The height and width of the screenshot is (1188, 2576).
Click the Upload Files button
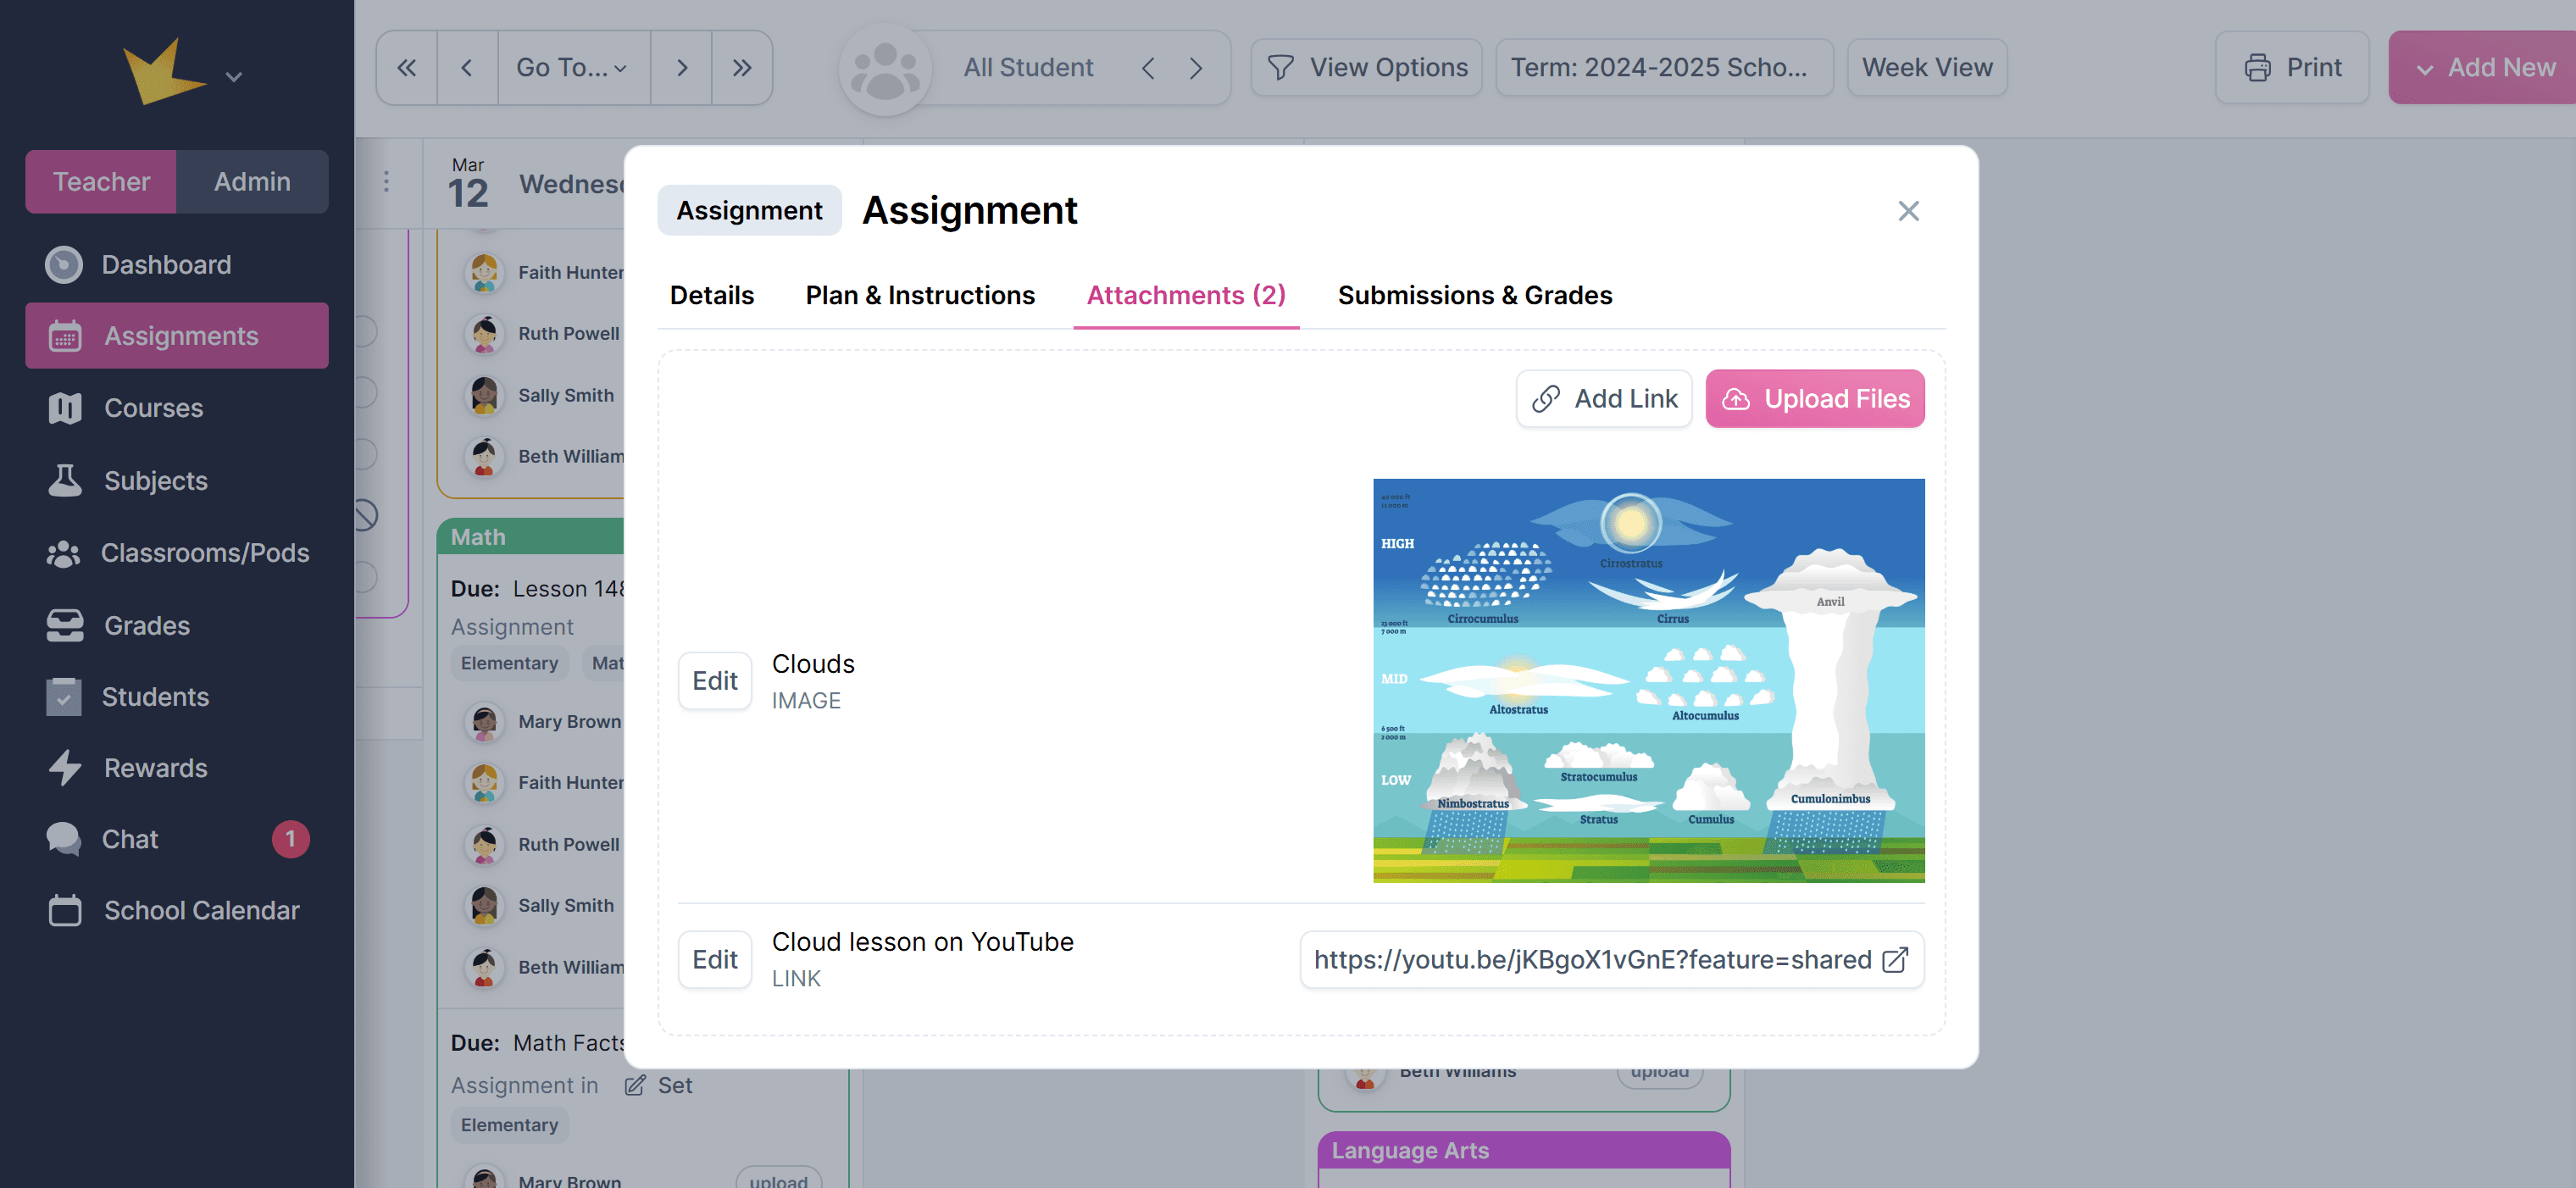tap(1814, 398)
